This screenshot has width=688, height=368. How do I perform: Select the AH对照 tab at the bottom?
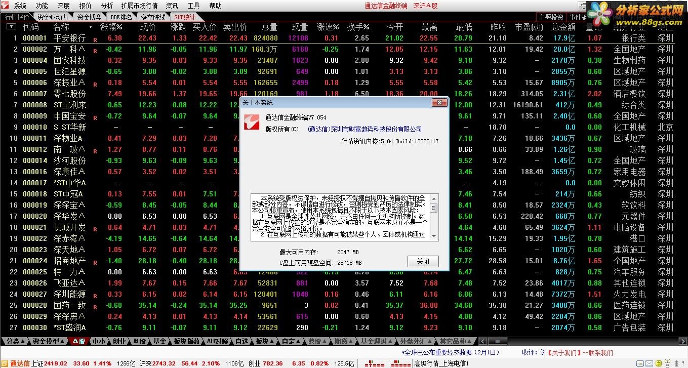click(218, 341)
